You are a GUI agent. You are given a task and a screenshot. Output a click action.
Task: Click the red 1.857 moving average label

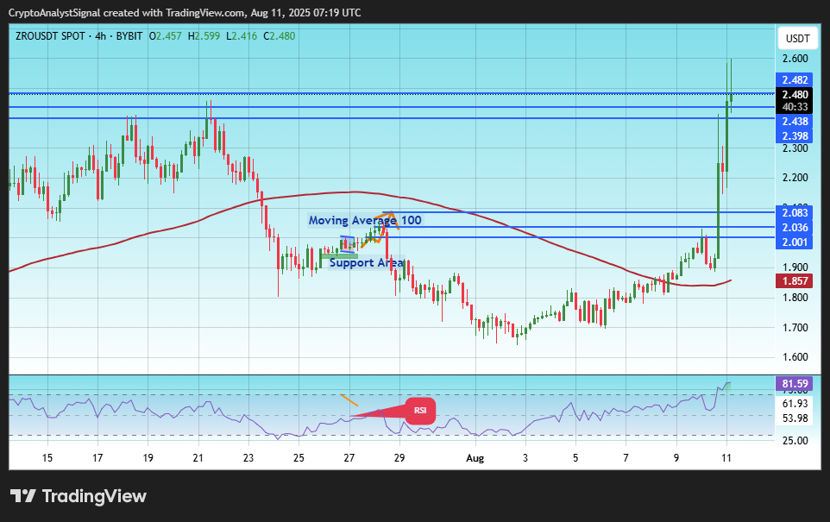tap(795, 281)
